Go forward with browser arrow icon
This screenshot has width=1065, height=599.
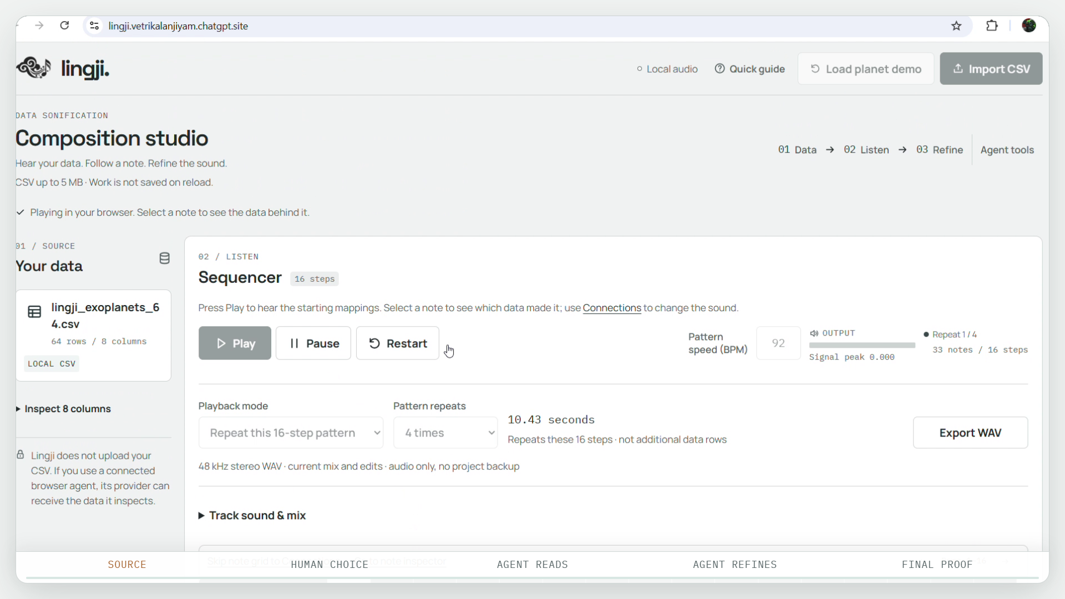(x=39, y=26)
